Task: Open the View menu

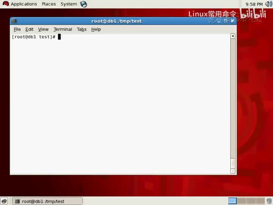Action: pos(43,29)
